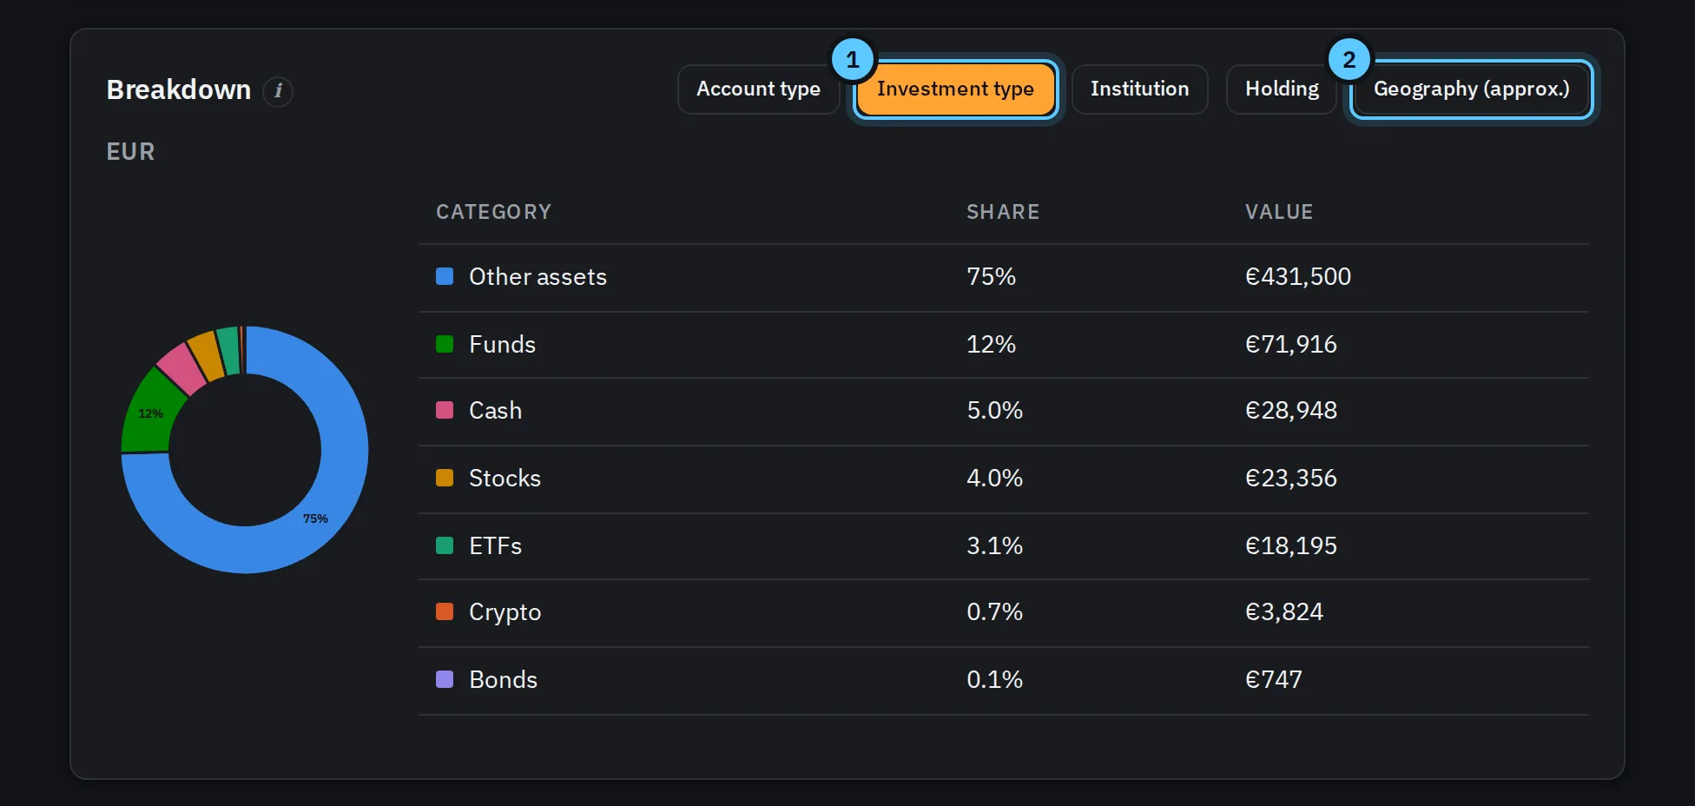Click the €28,948 value cell

tap(1291, 410)
